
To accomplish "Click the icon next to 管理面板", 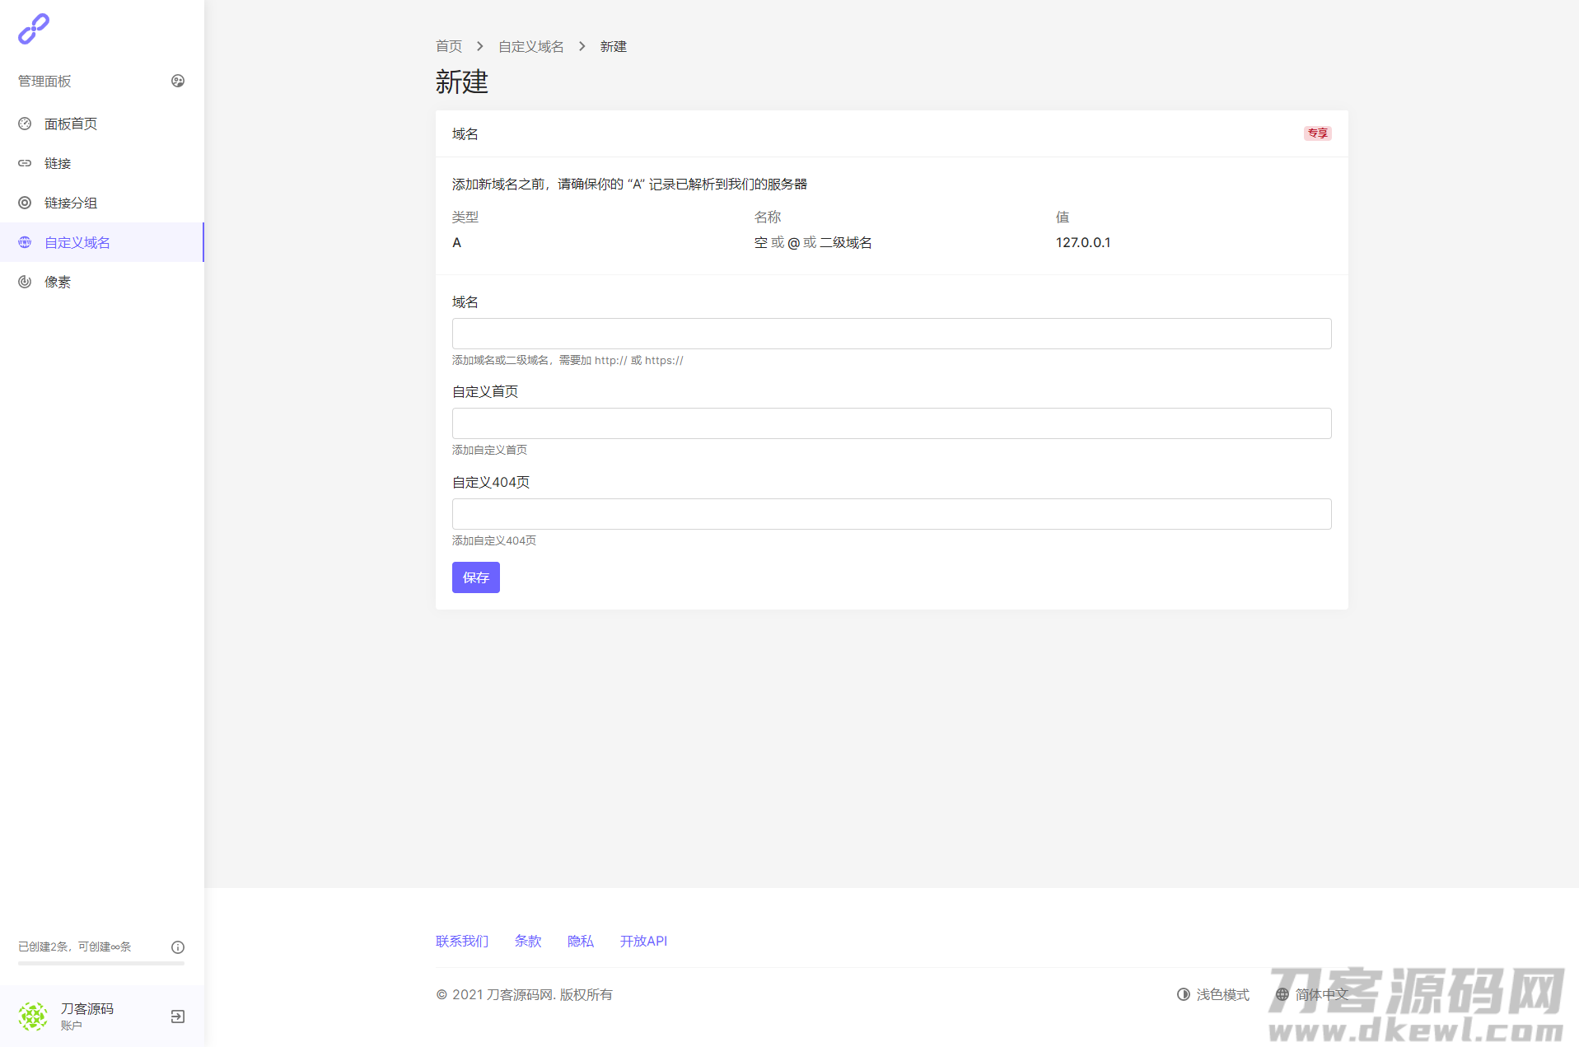I will click(x=178, y=81).
